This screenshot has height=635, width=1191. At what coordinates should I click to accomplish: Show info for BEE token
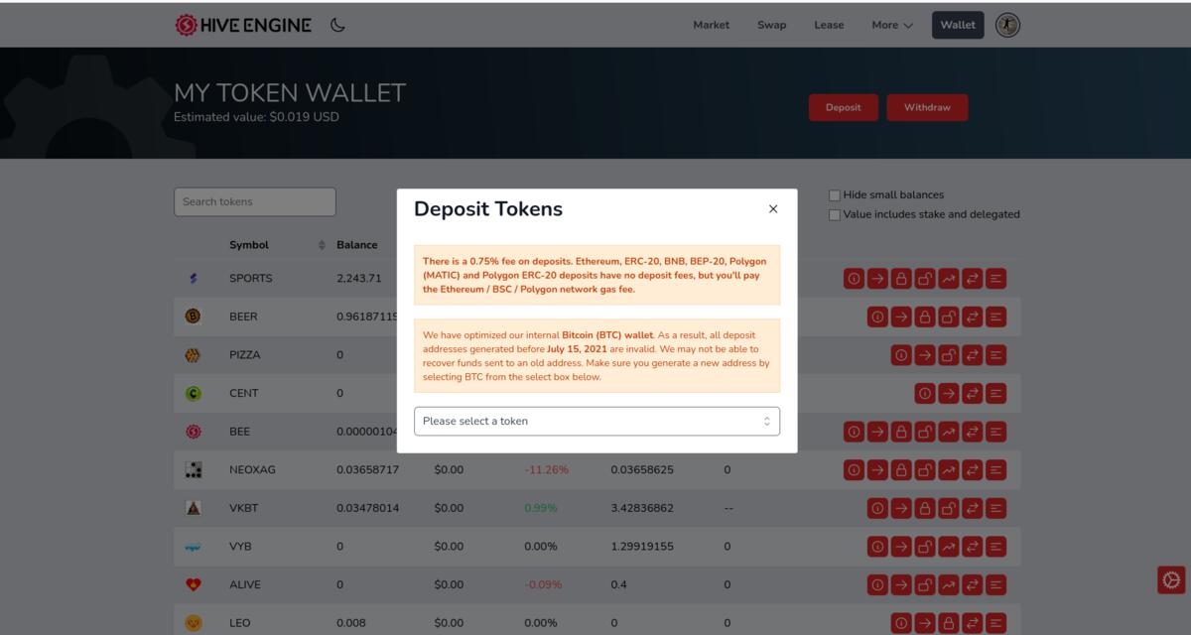(854, 432)
